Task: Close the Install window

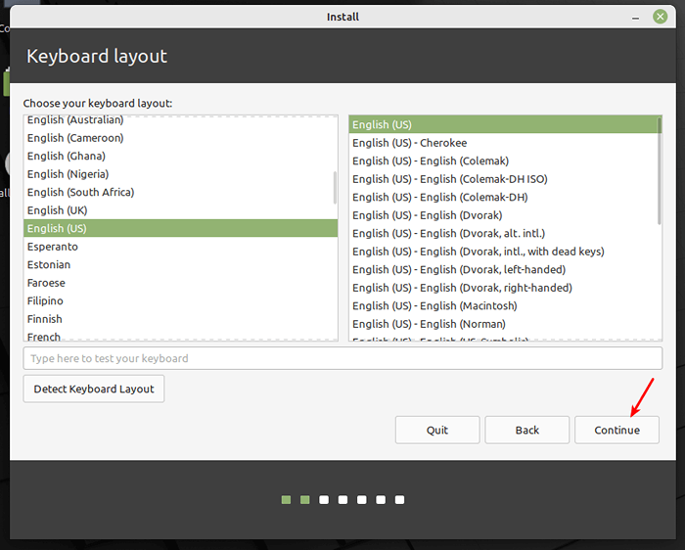Action: click(660, 17)
